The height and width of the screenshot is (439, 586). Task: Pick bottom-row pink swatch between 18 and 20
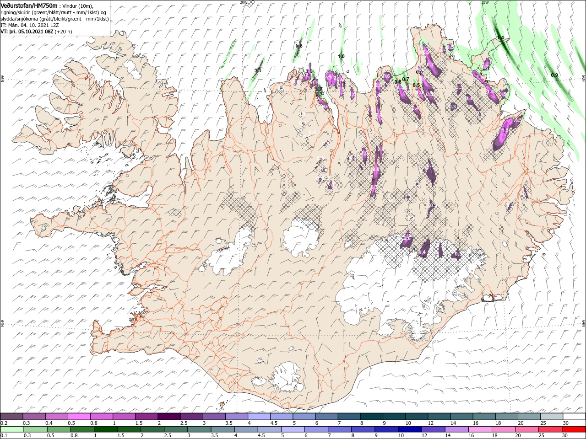coord(503,429)
